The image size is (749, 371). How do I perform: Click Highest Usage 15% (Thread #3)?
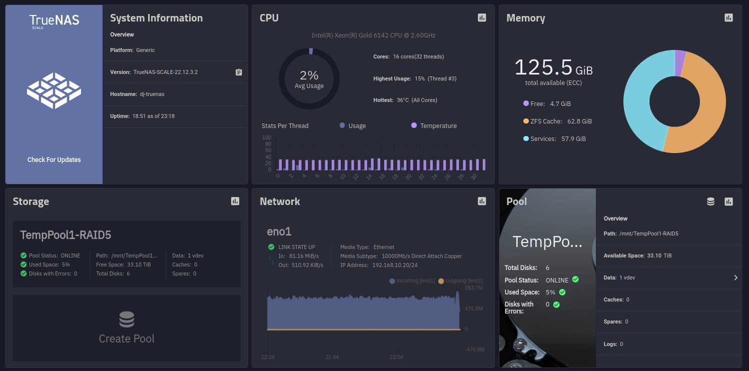[415, 78]
